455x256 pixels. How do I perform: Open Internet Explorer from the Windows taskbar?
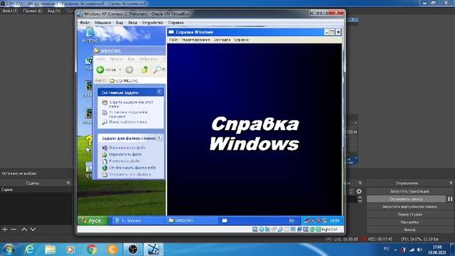29,250
